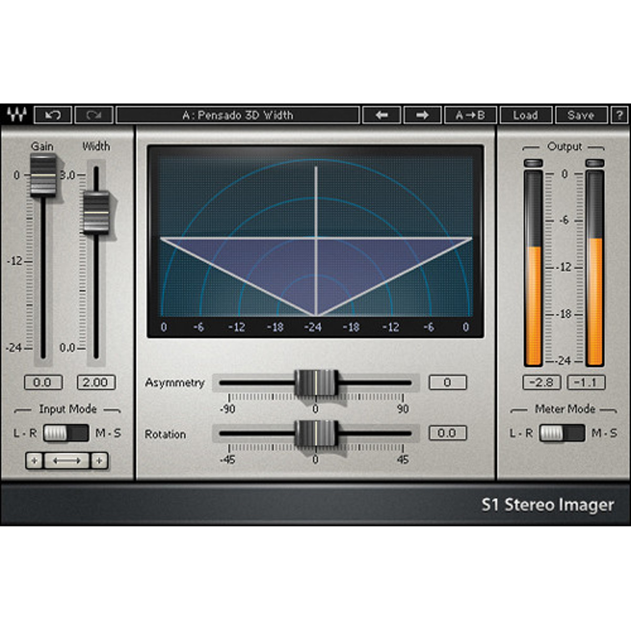Click the Width fader handle
The width and height of the screenshot is (631, 631).
pos(96,212)
